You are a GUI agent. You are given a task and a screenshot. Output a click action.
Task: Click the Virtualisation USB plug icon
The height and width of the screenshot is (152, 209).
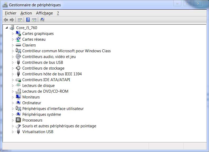pos(18,132)
